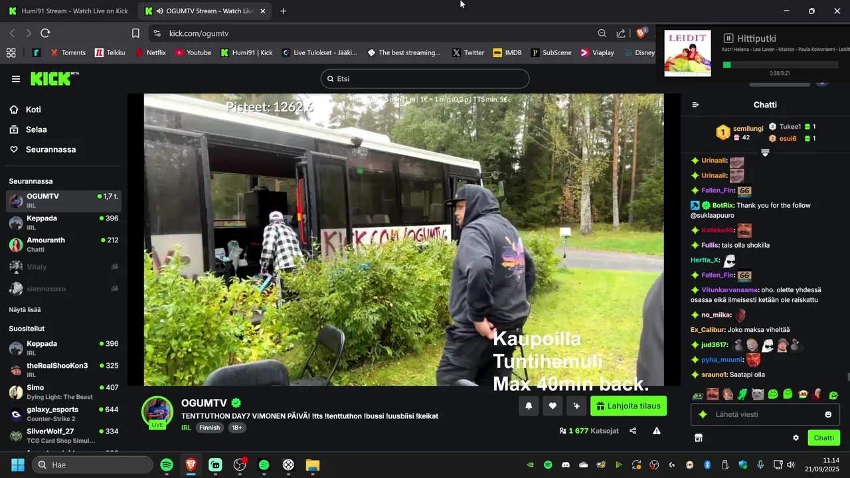Select the OGUMTV Stream browser tab
Screen dimensions: 850x478
204,11
